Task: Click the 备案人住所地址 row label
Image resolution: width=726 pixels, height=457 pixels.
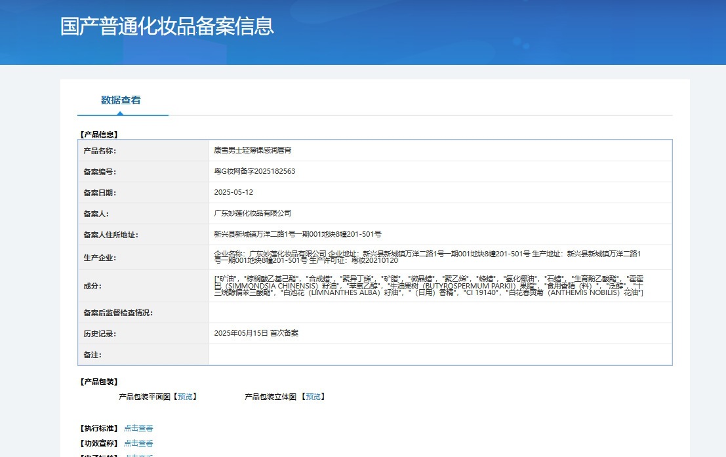Action: 111,235
